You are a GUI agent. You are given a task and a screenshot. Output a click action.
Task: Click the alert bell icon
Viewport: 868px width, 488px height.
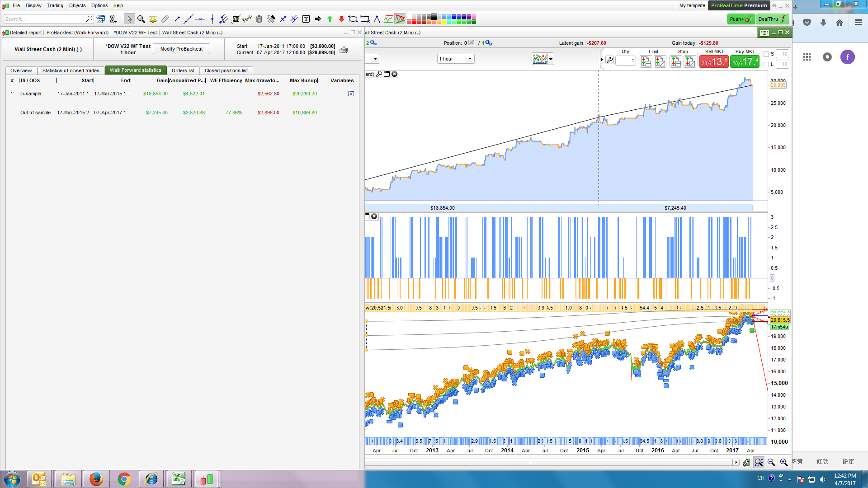(153, 19)
